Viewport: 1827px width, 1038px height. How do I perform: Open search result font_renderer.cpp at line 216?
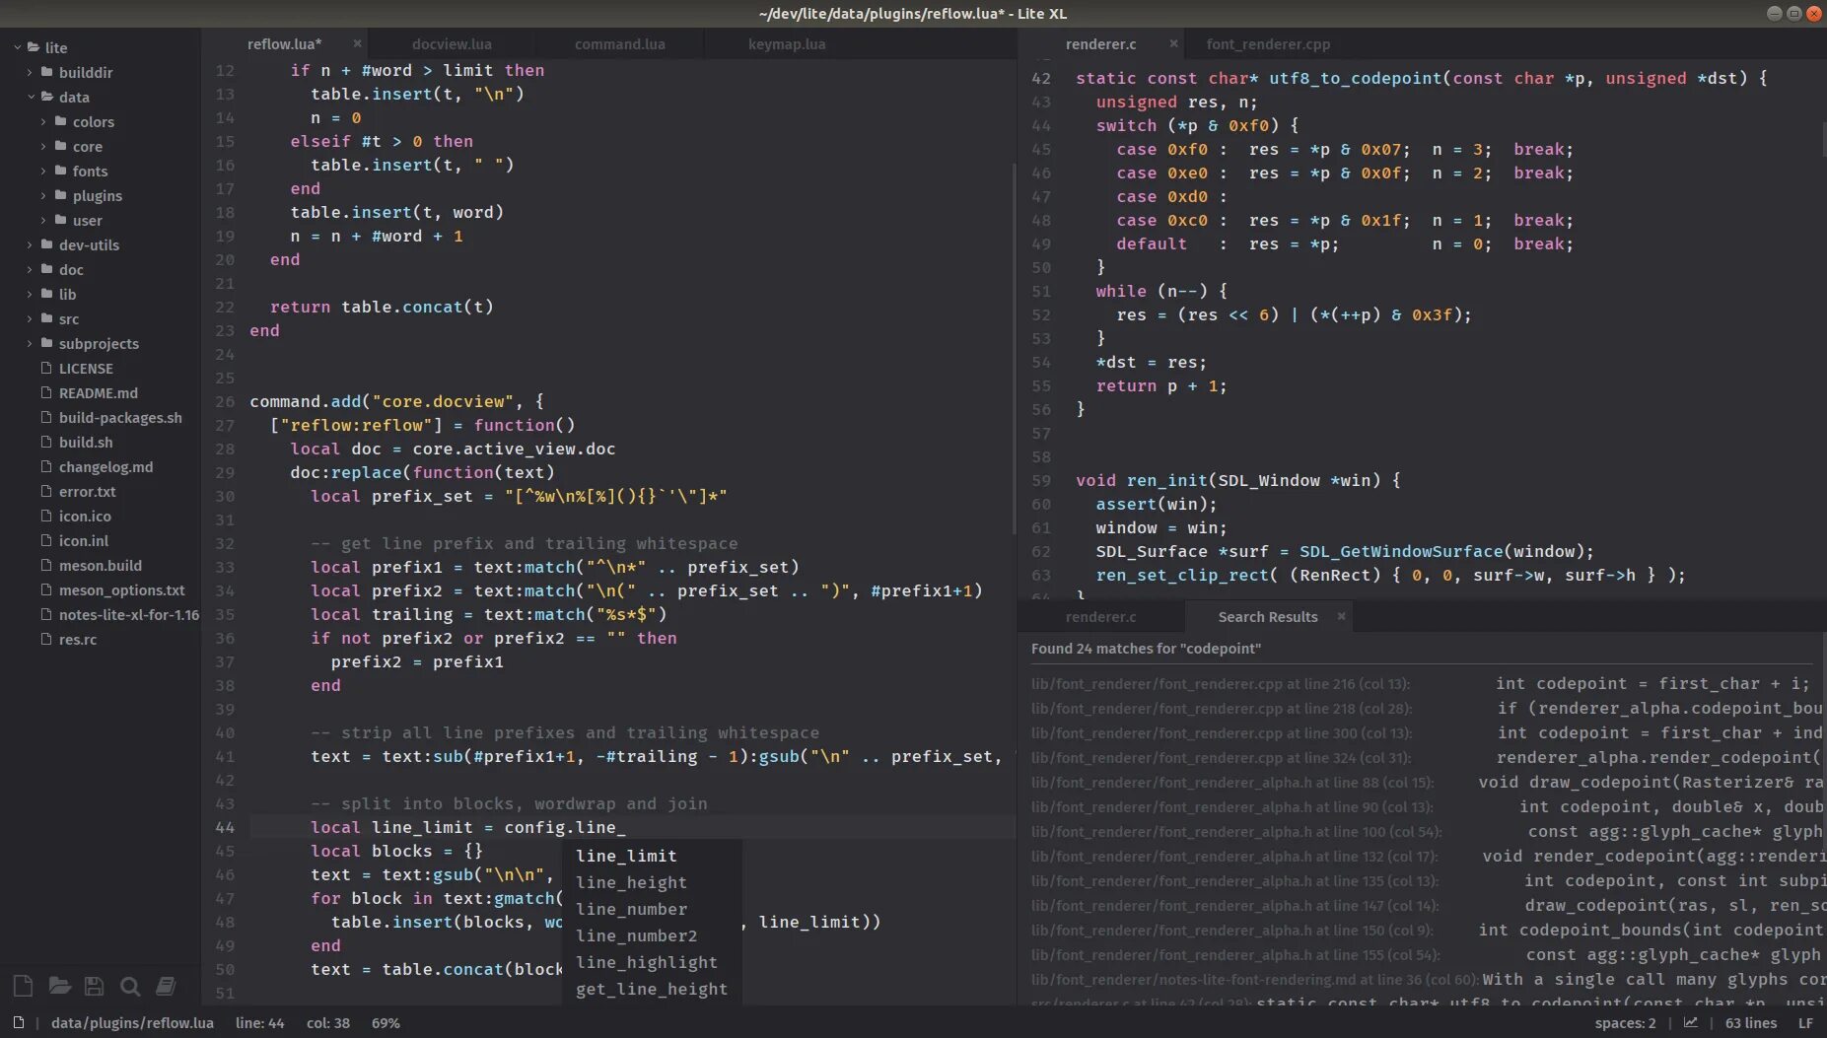(1423, 683)
